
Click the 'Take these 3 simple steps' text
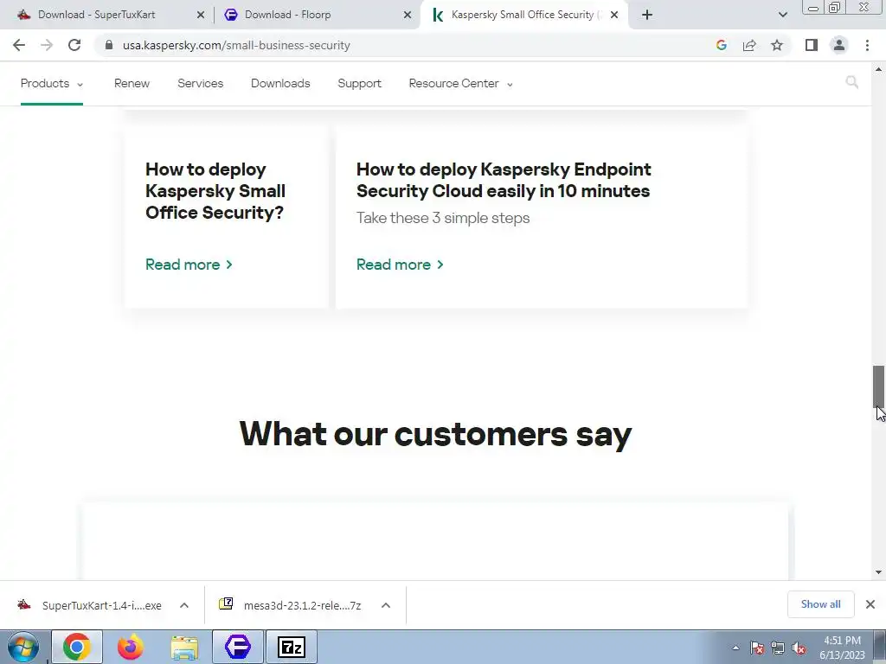tap(443, 218)
